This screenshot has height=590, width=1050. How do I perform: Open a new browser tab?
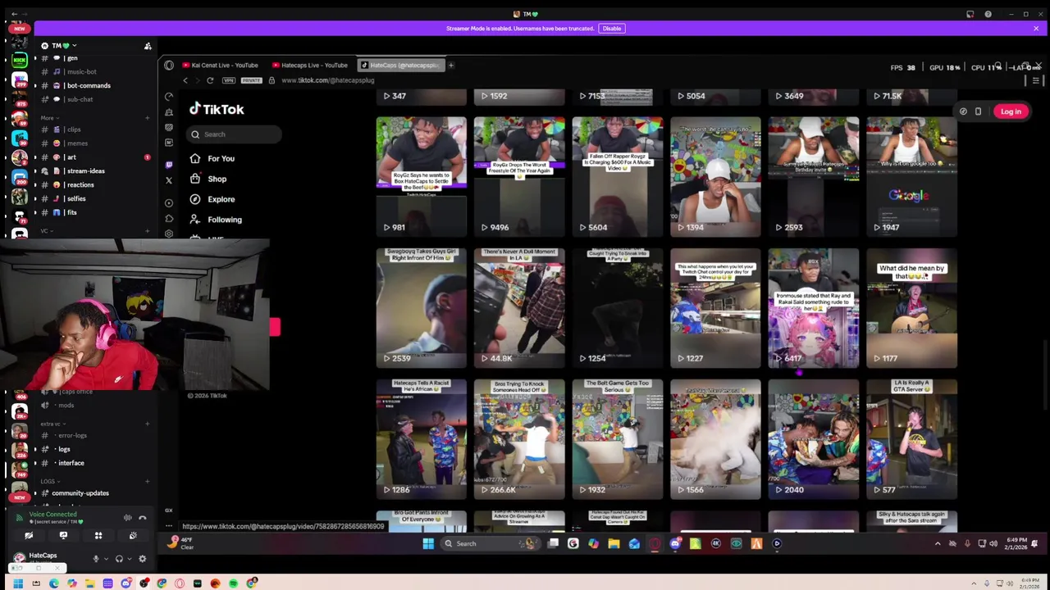tap(450, 65)
